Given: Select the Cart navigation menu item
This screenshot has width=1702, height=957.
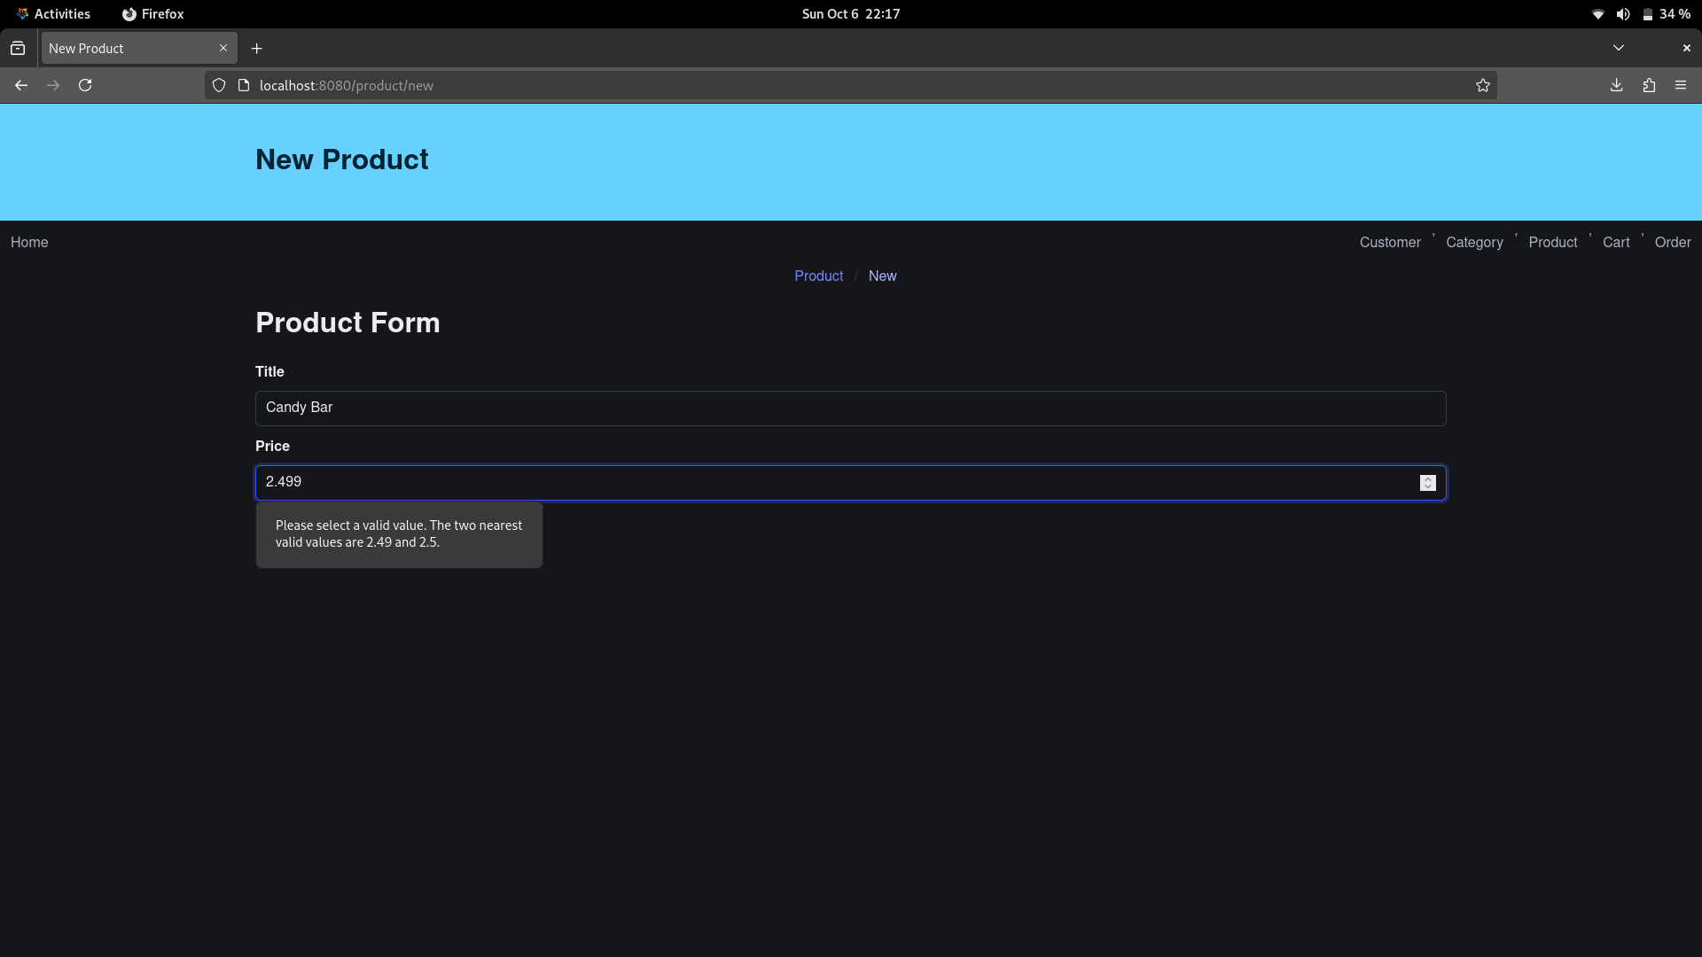Looking at the screenshot, I should coord(1615,242).
